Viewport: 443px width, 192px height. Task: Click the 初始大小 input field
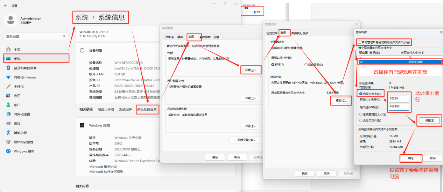(399, 99)
